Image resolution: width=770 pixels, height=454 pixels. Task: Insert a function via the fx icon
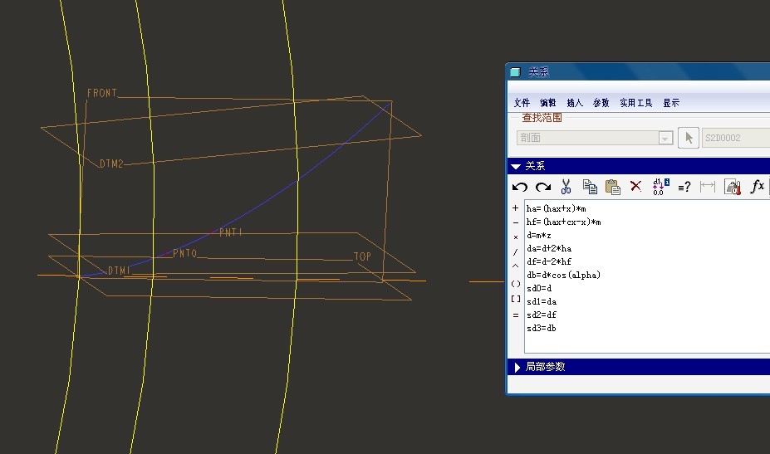(x=758, y=187)
